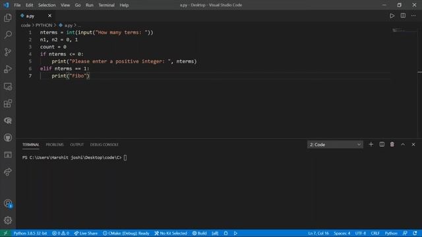
Task: Open the feedback icon in status bar
Action: click(x=405, y=233)
